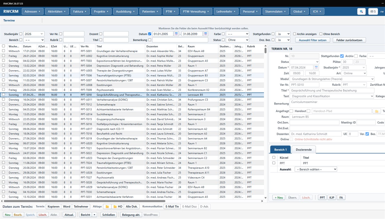This screenshot has width=385, height=219.
Task: Open the Art dropdown showing Online
Action: click(x=354, y=73)
